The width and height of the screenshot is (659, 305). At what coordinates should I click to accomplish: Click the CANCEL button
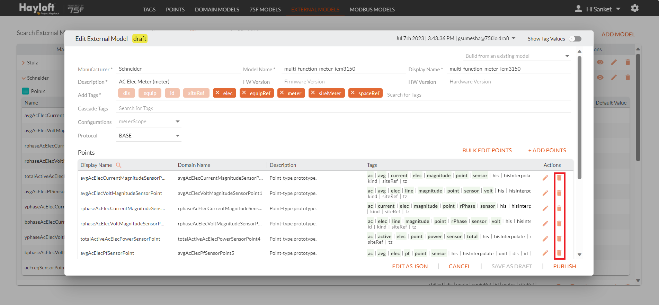pyautogui.click(x=460, y=266)
